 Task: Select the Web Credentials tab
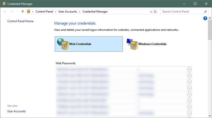(89, 44)
